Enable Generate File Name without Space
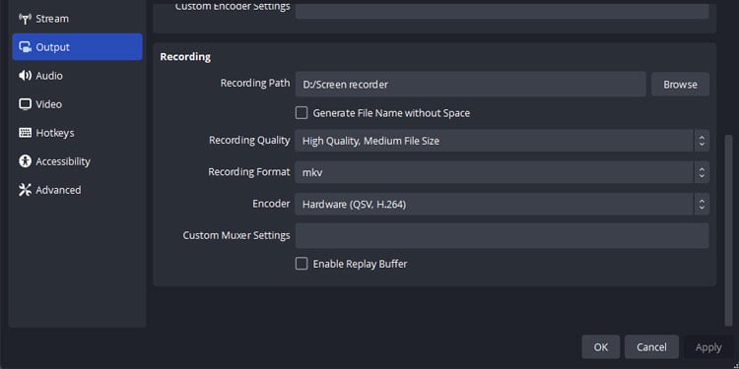This screenshot has height=369, width=739. click(x=302, y=113)
